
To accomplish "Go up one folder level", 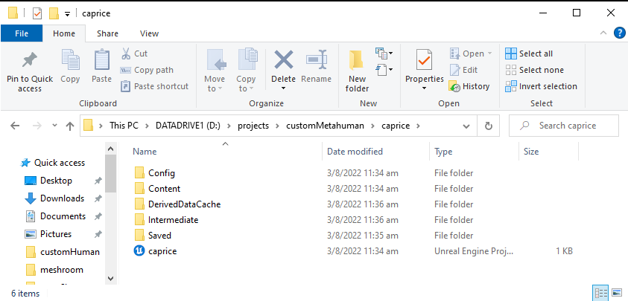I will coord(69,126).
